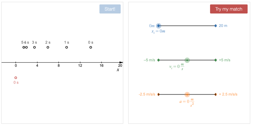Click the leftmost 5 s target marker
Screen dimensions: 255x127
24,47
